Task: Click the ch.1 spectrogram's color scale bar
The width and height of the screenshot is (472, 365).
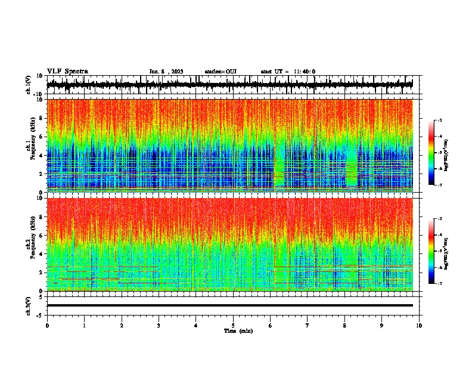Action: (431, 153)
